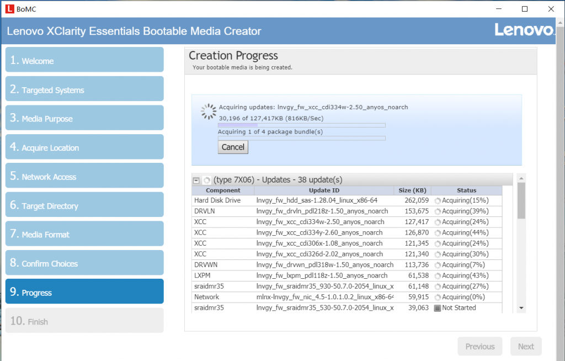Click Acquiring 1 of 4 package bundle(s) text
The image size is (565, 361).
(270, 131)
